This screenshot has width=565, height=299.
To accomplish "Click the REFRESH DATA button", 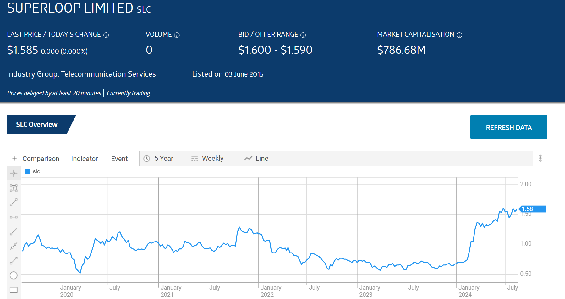I will (509, 127).
